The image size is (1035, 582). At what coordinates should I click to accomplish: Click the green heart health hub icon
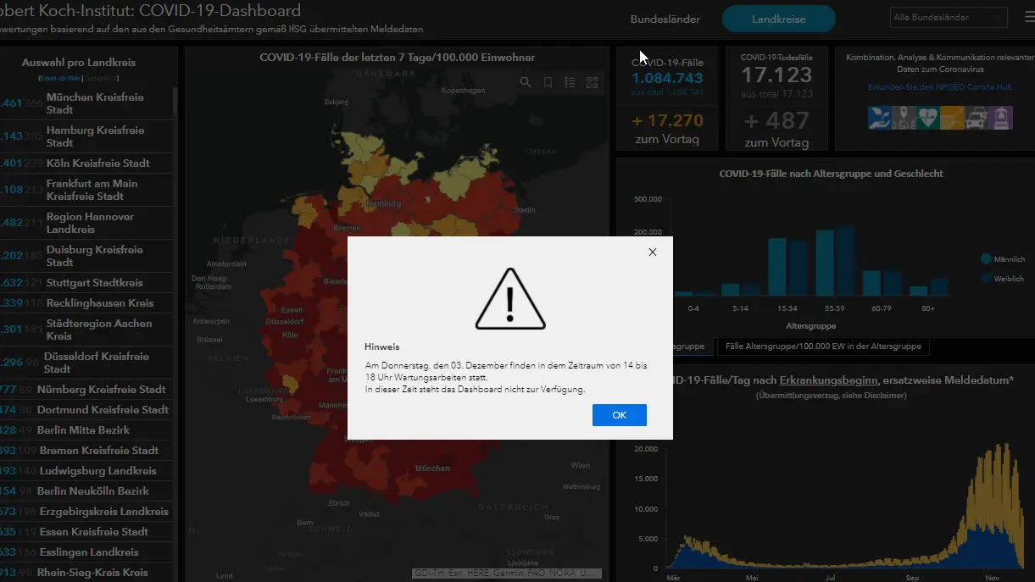(927, 118)
